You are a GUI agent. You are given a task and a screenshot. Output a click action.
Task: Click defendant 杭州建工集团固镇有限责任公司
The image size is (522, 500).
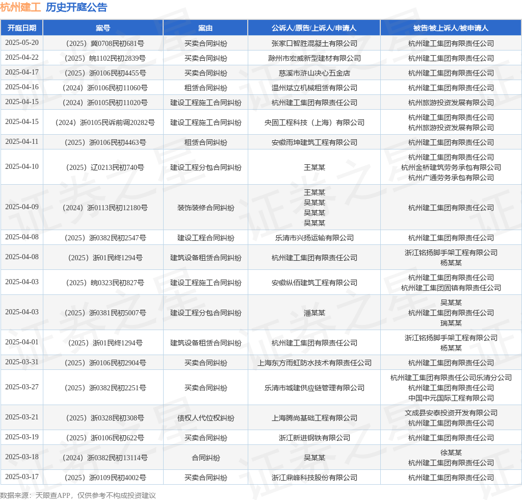coord(451,288)
